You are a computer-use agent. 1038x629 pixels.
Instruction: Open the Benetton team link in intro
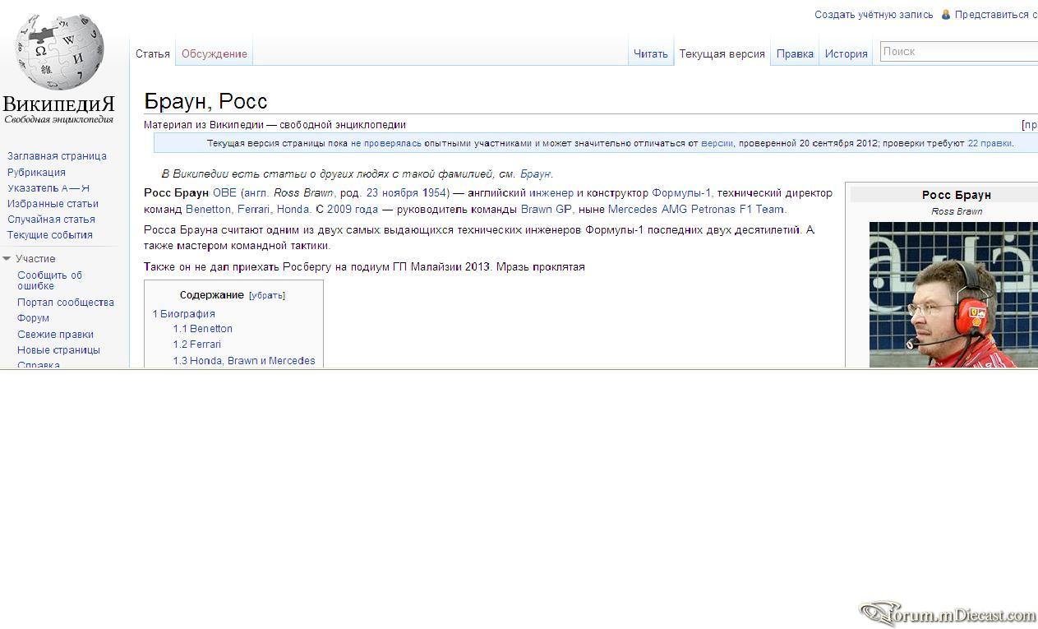point(208,210)
